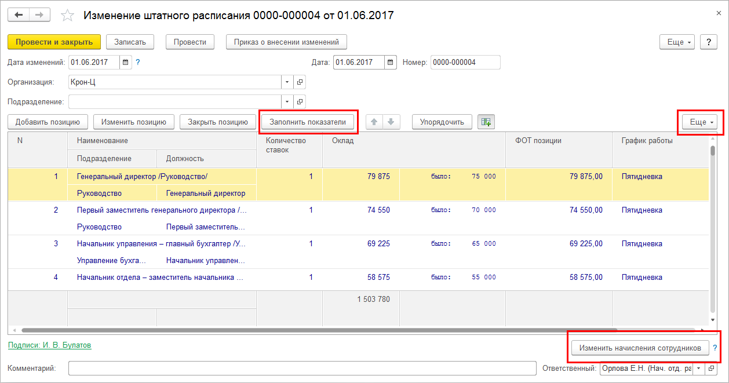This screenshot has width=729, height=383.
Task: Open the Ответственный record with the open icon
Action: [711, 368]
